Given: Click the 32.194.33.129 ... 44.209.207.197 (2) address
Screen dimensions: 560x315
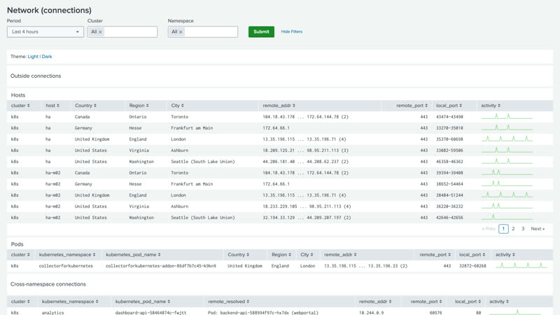Looking at the screenshot, I should [307, 218].
